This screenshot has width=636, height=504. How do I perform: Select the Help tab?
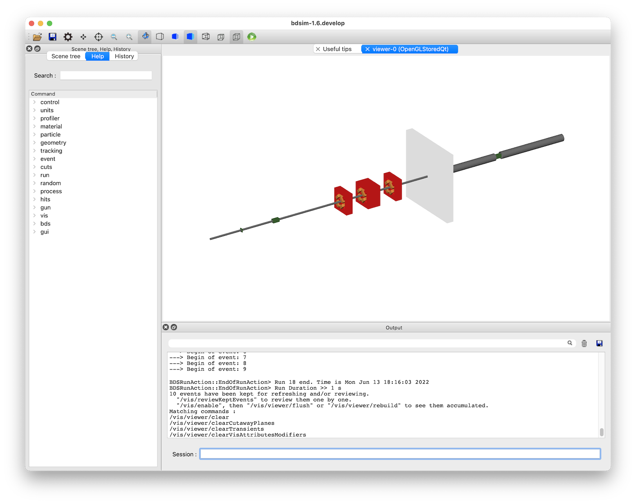tap(97, 56)
